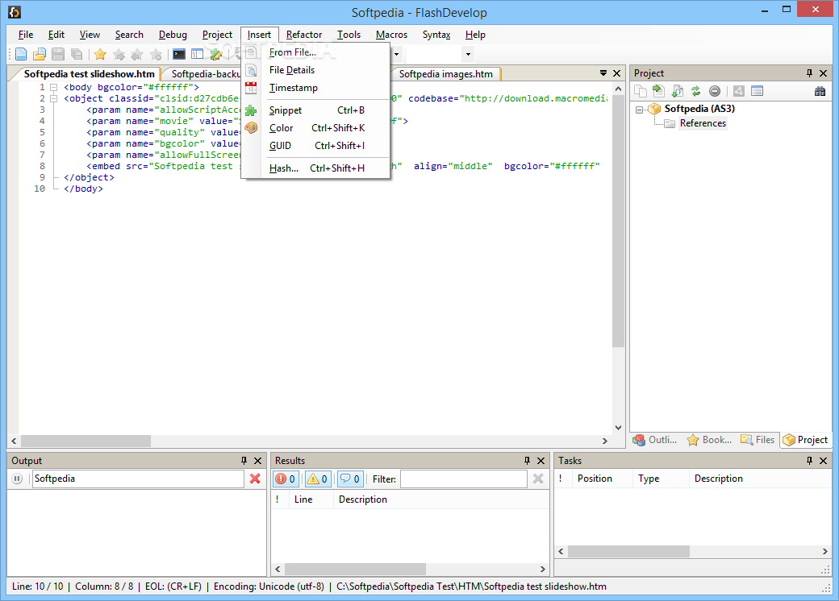Pin the Project panel
The image size is (839, 601).
click(x=809, y=73)
